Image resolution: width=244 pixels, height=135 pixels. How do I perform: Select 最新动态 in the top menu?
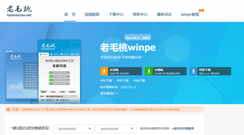[x=164, y=15]
